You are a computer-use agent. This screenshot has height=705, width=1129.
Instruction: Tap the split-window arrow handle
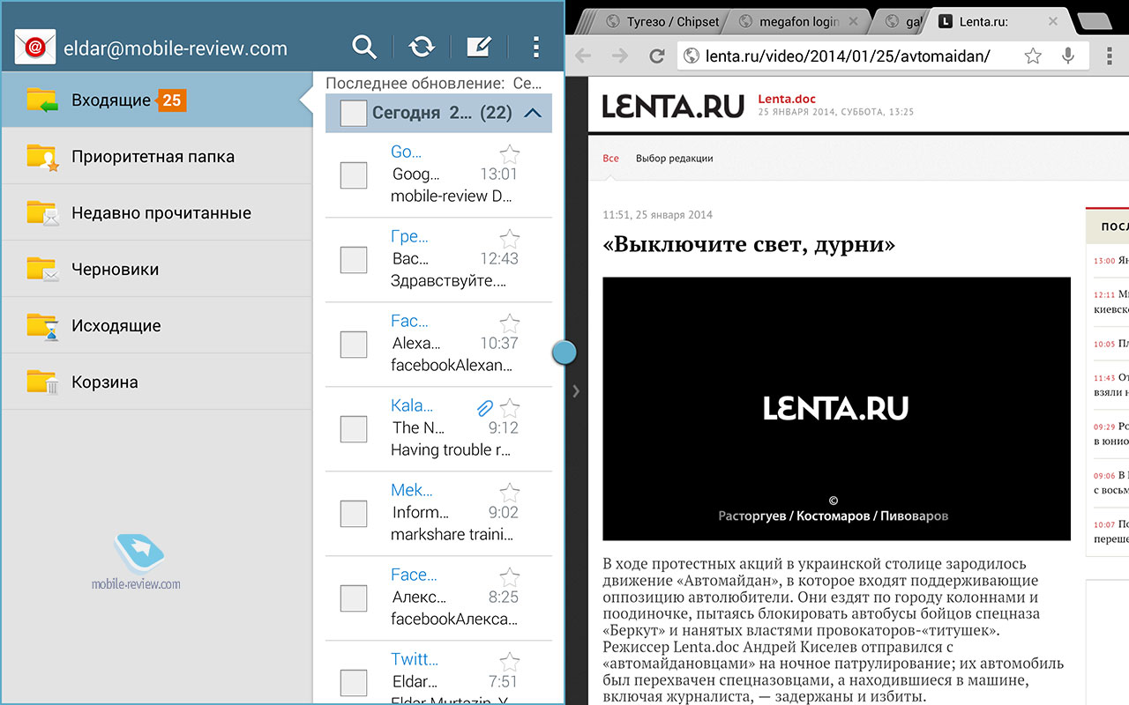[576, 390]
